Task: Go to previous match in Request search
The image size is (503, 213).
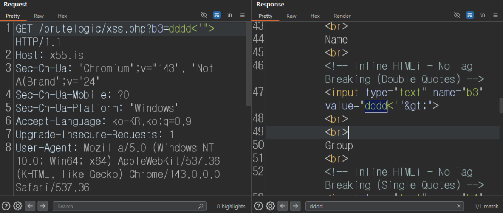Action: [x=30, y=206]
